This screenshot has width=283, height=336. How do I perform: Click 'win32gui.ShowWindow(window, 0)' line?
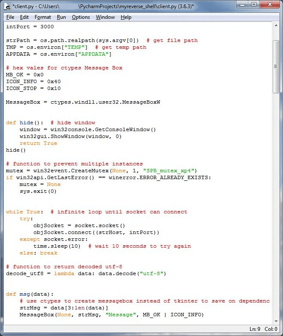71,136
